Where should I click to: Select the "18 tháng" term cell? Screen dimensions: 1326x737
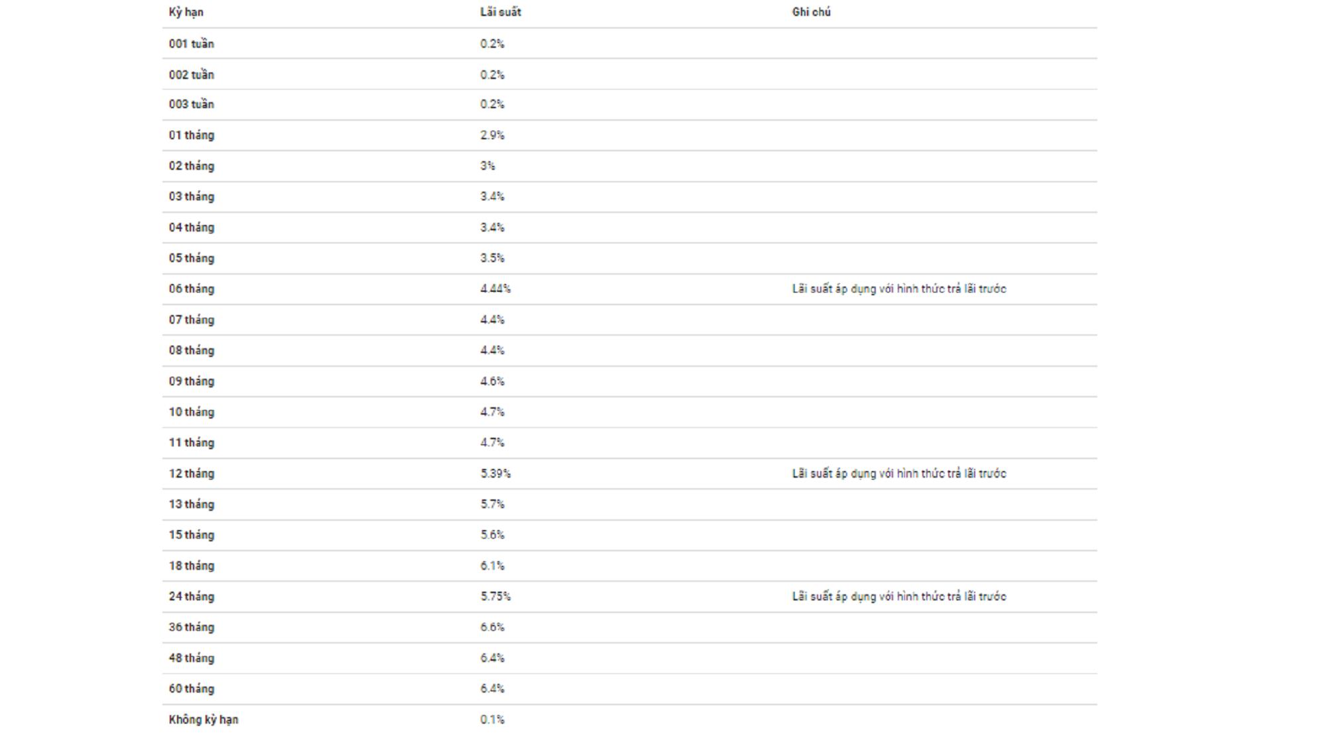191,566
